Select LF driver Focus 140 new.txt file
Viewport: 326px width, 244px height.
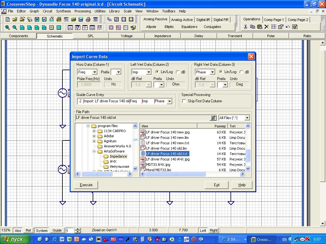167,143
